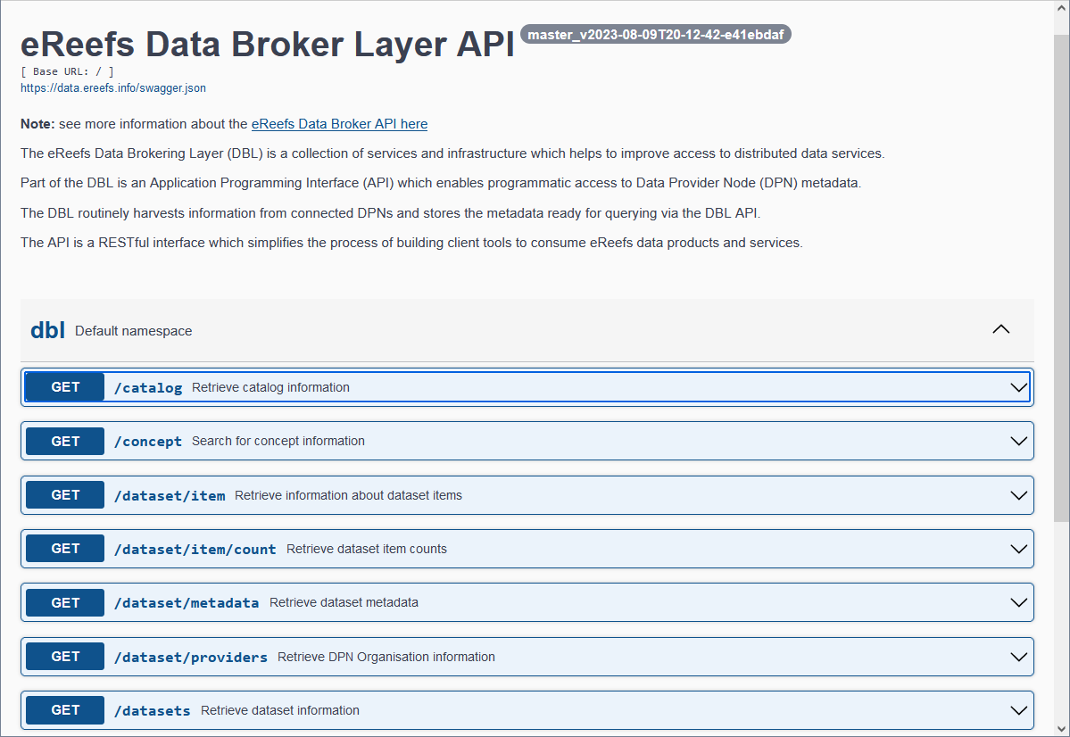Expand the /dataset/providers endpoint chevron
The image size is (1070, 737).
(x=1018, y=658)
